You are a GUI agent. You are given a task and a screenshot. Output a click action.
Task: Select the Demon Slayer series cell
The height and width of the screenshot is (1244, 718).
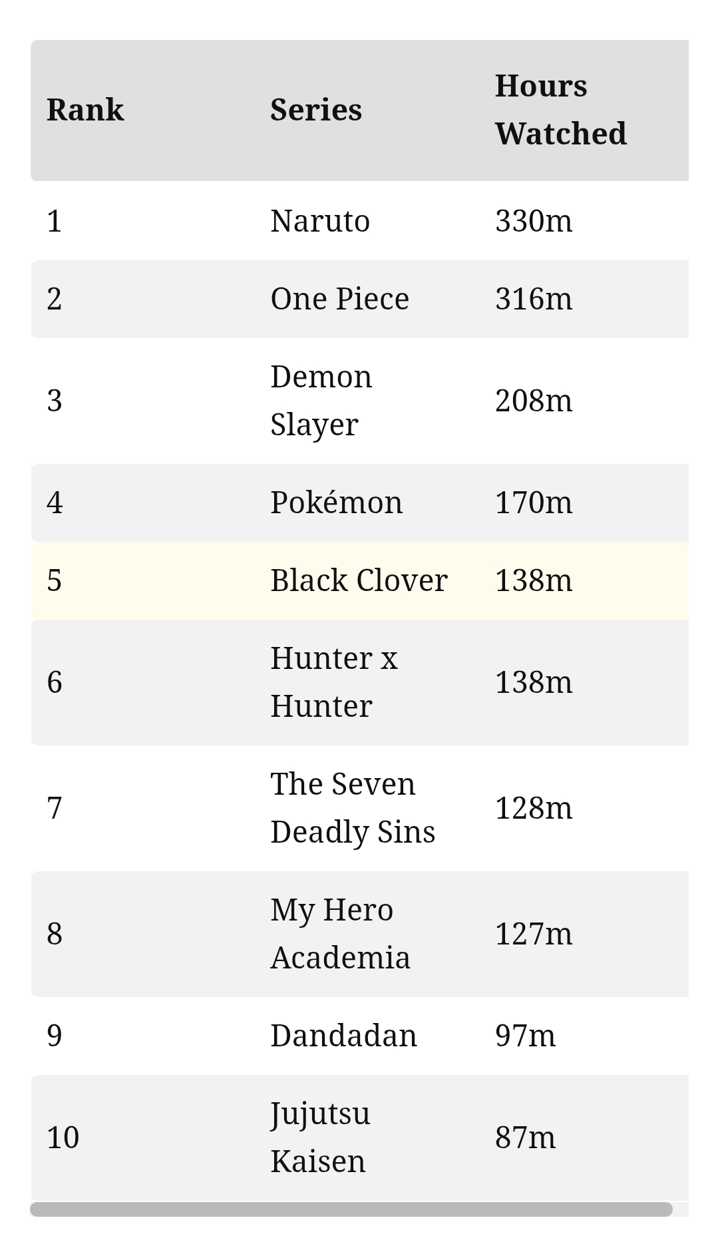click(321, 401)
